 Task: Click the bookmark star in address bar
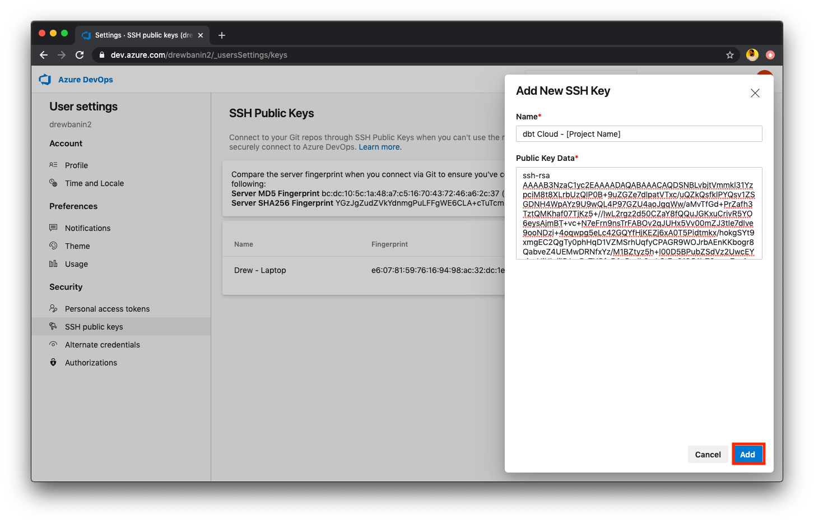(730, 55)
